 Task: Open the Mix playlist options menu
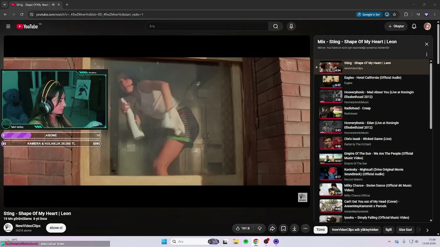tap(427, 55)
